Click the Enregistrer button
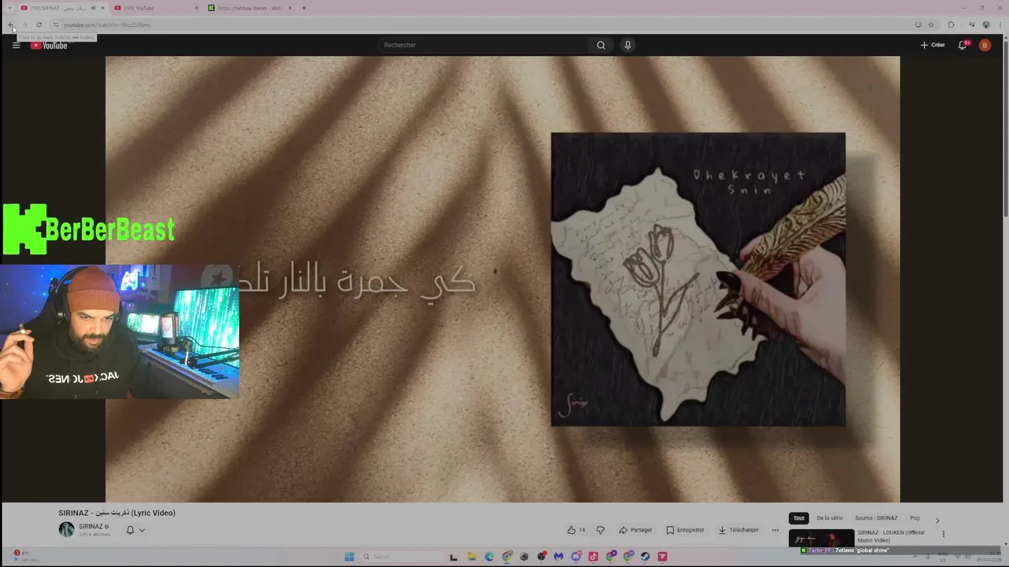 pos(685,530)
